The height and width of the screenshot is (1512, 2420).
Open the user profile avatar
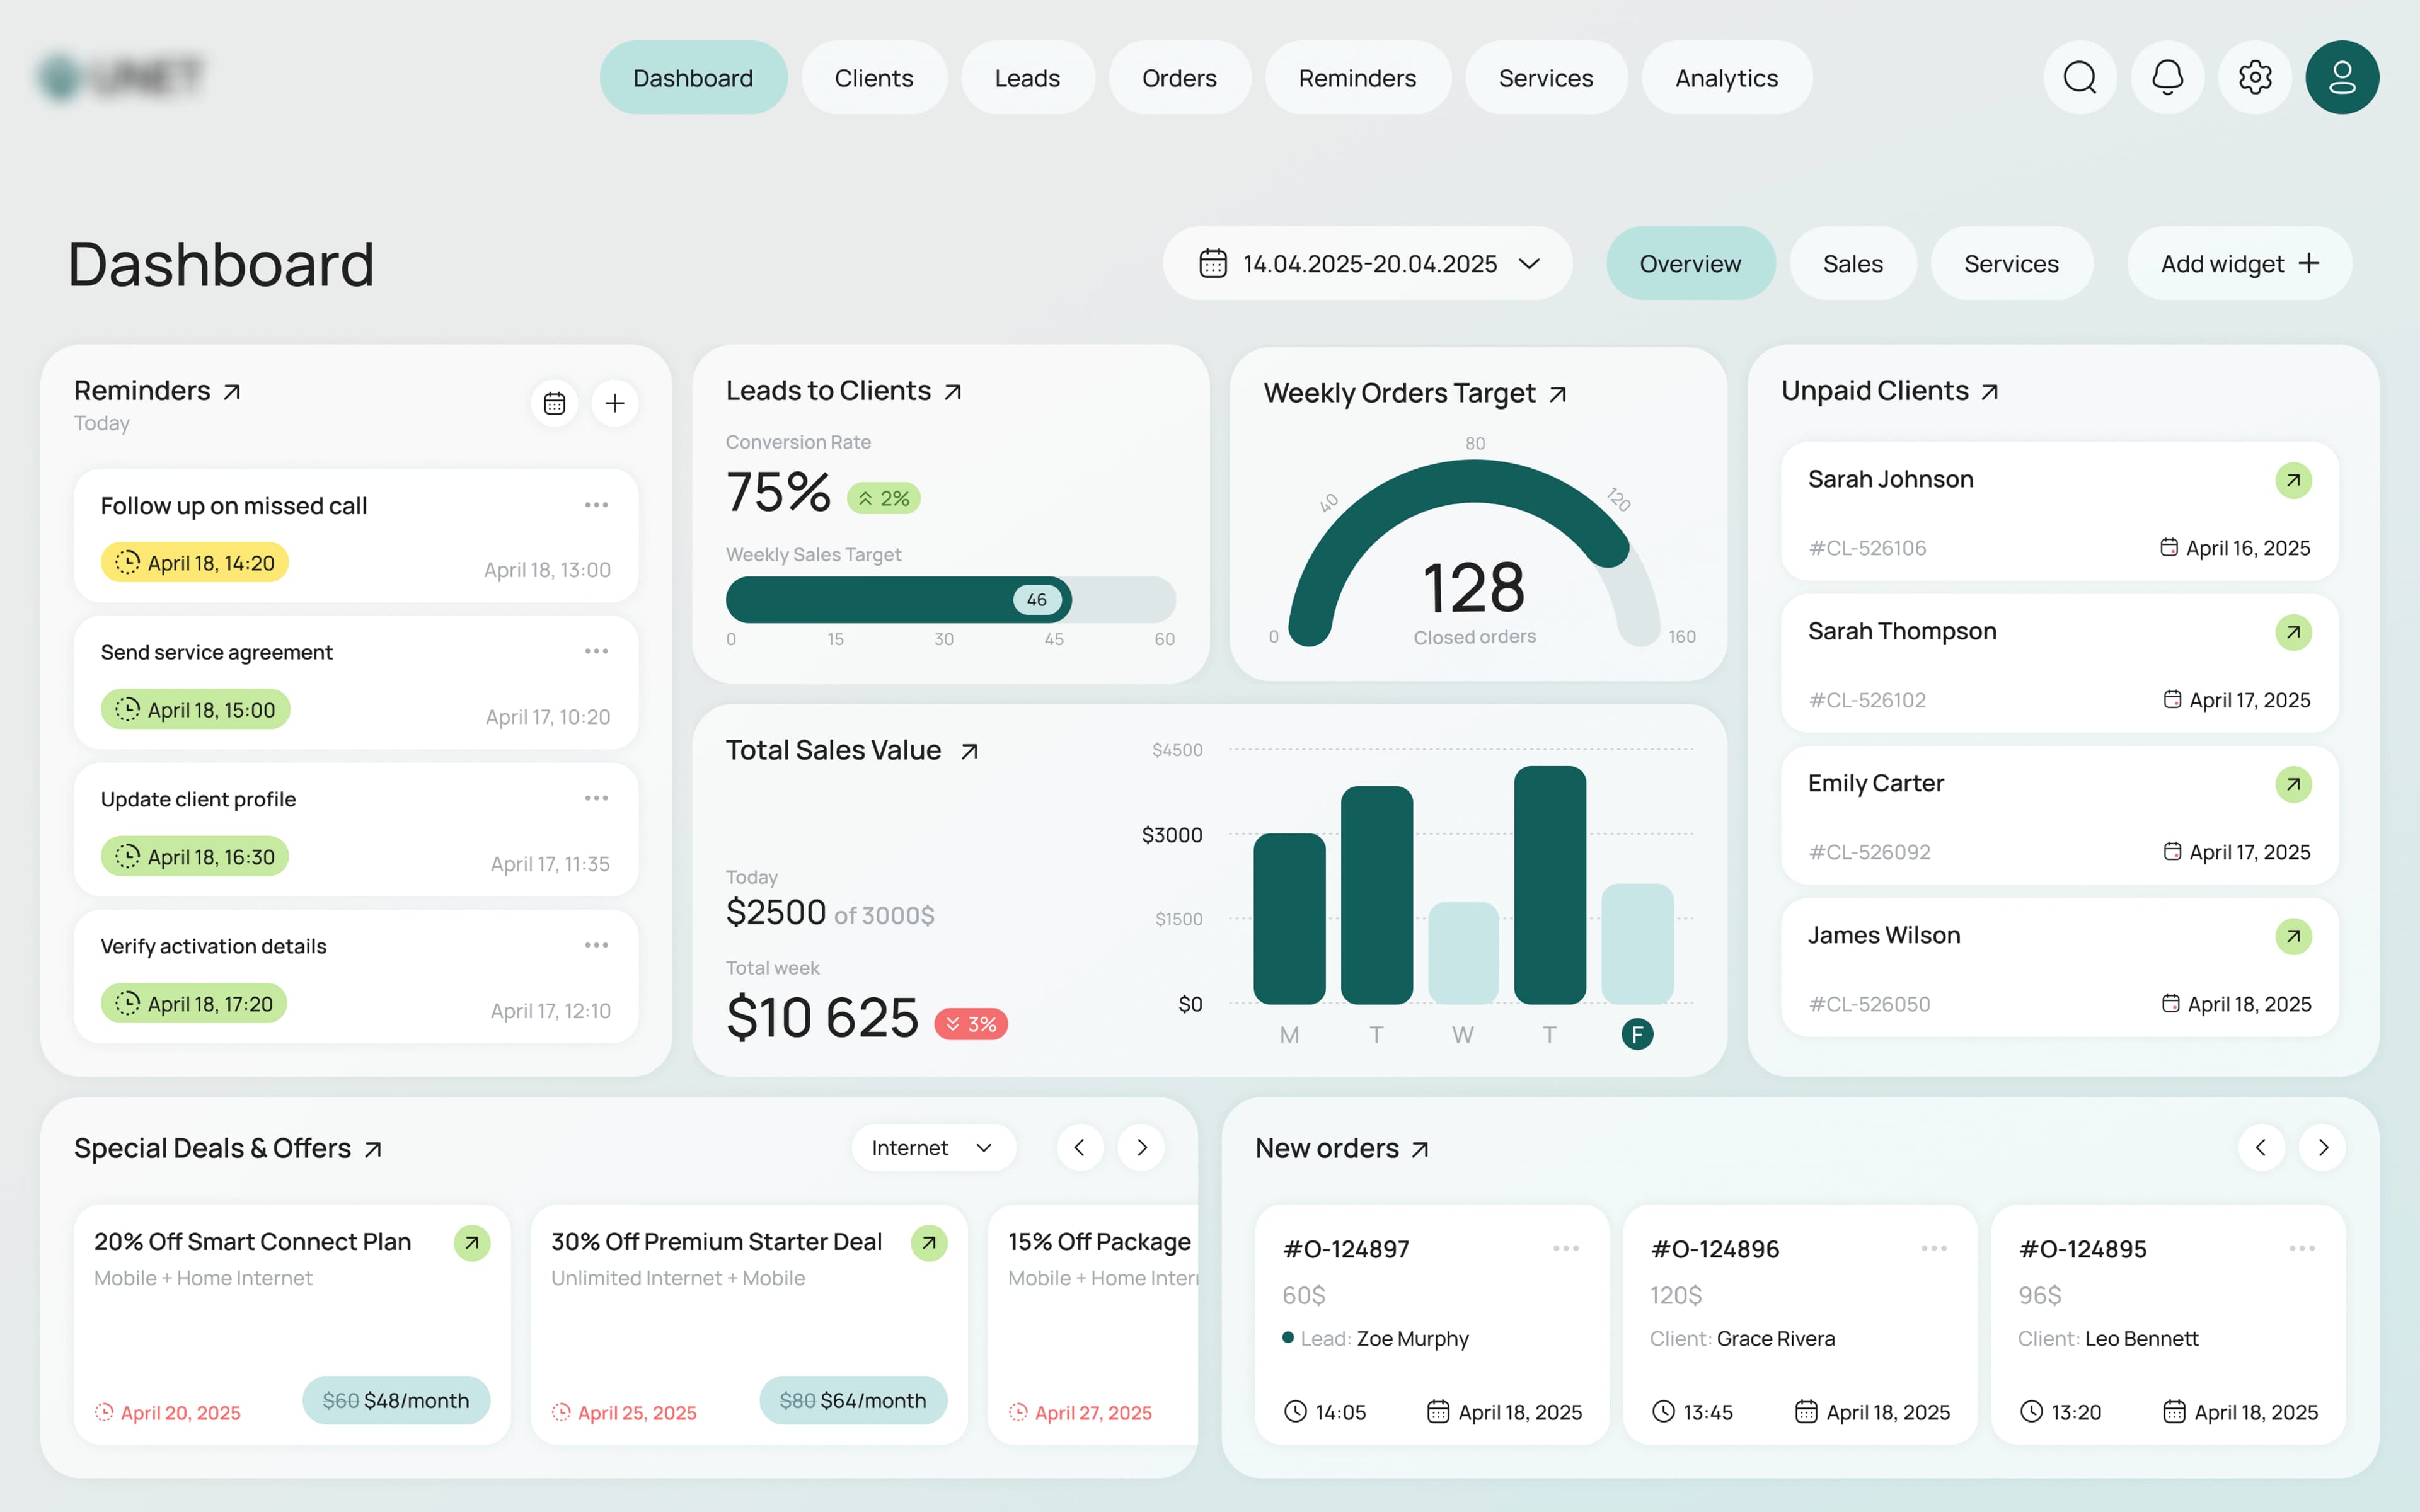point(2341,77)
